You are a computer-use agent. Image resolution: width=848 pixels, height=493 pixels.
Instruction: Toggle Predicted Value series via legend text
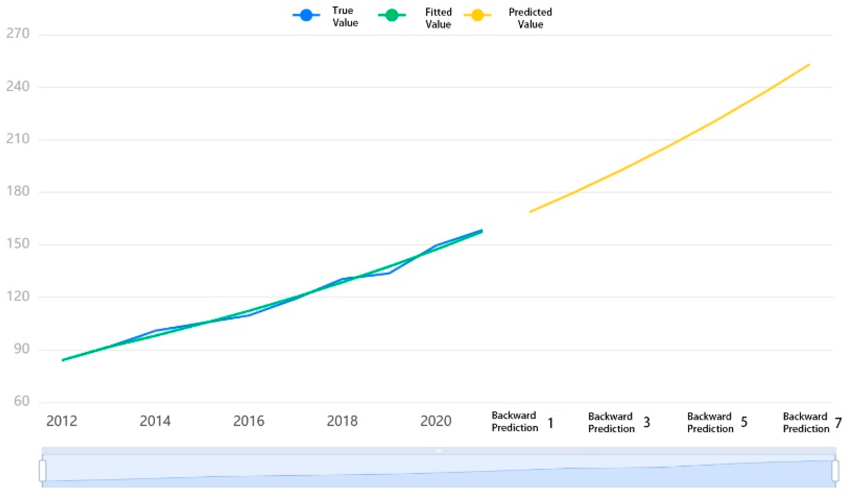click(x=530, y=18)
